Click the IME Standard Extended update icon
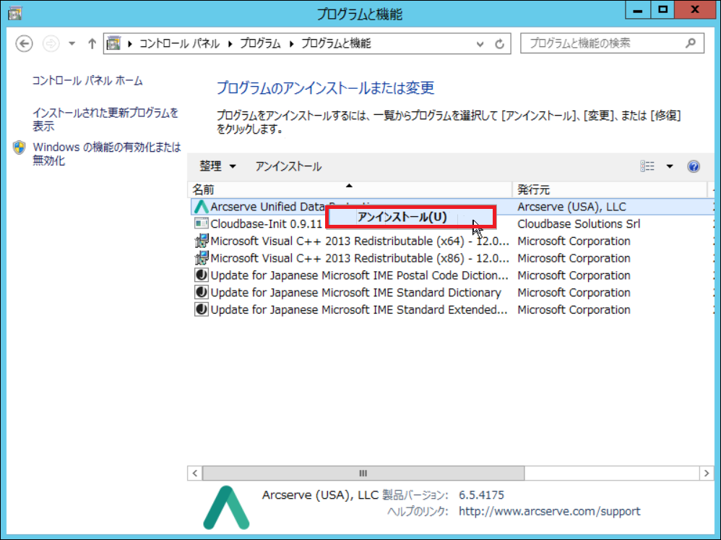 click(x=201, y=309)
